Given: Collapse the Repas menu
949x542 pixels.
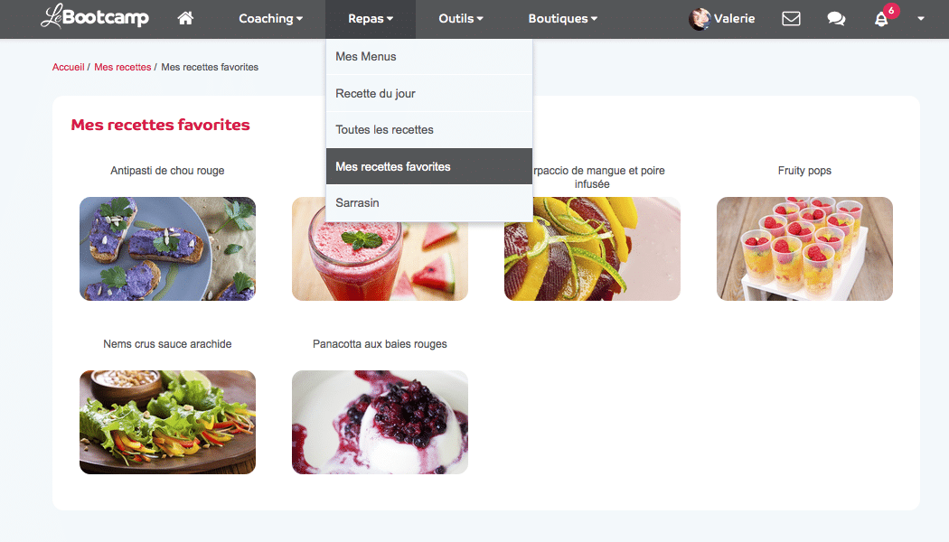Looking at the screenshot, I should [371, 19].
